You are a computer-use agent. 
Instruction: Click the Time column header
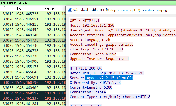click(x=29, y=9)
